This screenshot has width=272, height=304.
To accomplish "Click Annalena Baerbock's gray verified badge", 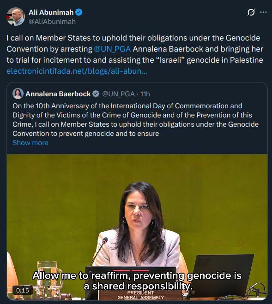I will pyautogui.click(x=96, y=94).
